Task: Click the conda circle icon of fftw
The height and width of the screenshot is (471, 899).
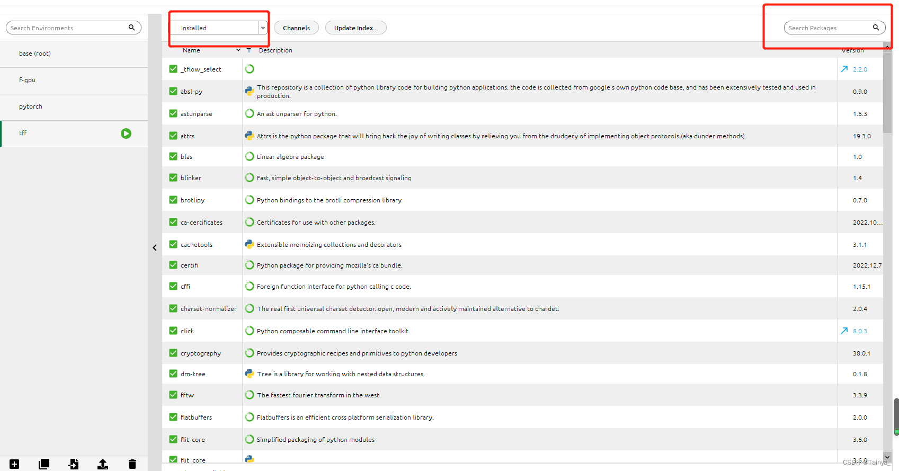Action: 250,395
